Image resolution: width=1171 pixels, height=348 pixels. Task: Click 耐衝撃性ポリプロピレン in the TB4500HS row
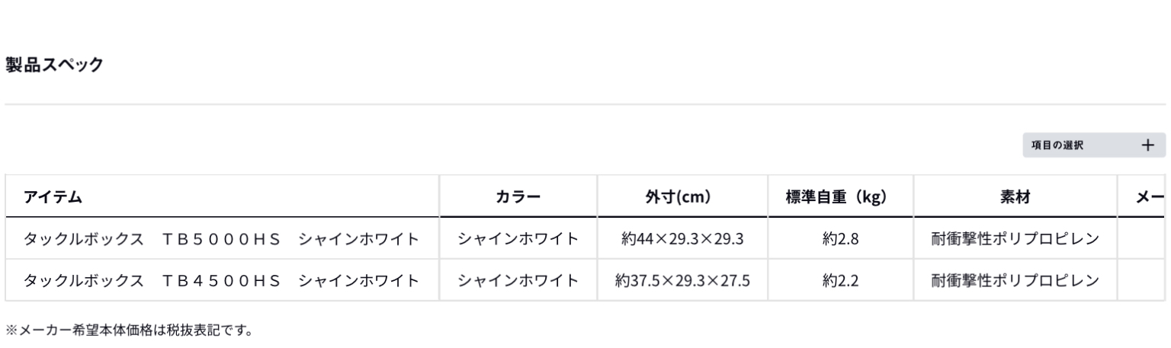click(x=1015, y=280)
